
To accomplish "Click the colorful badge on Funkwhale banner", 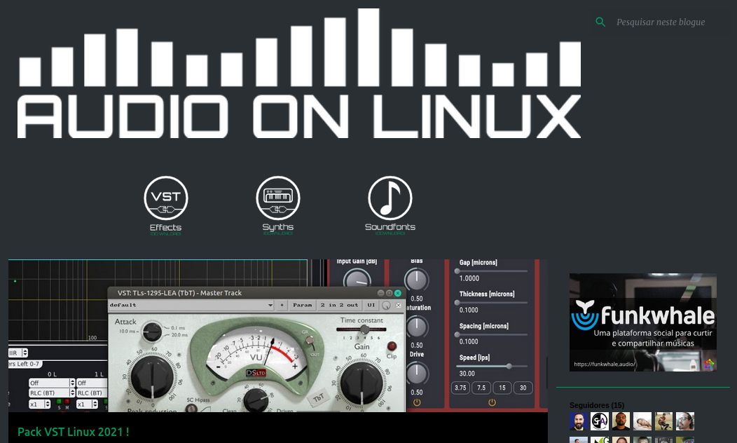I will (x=709, y=364).
